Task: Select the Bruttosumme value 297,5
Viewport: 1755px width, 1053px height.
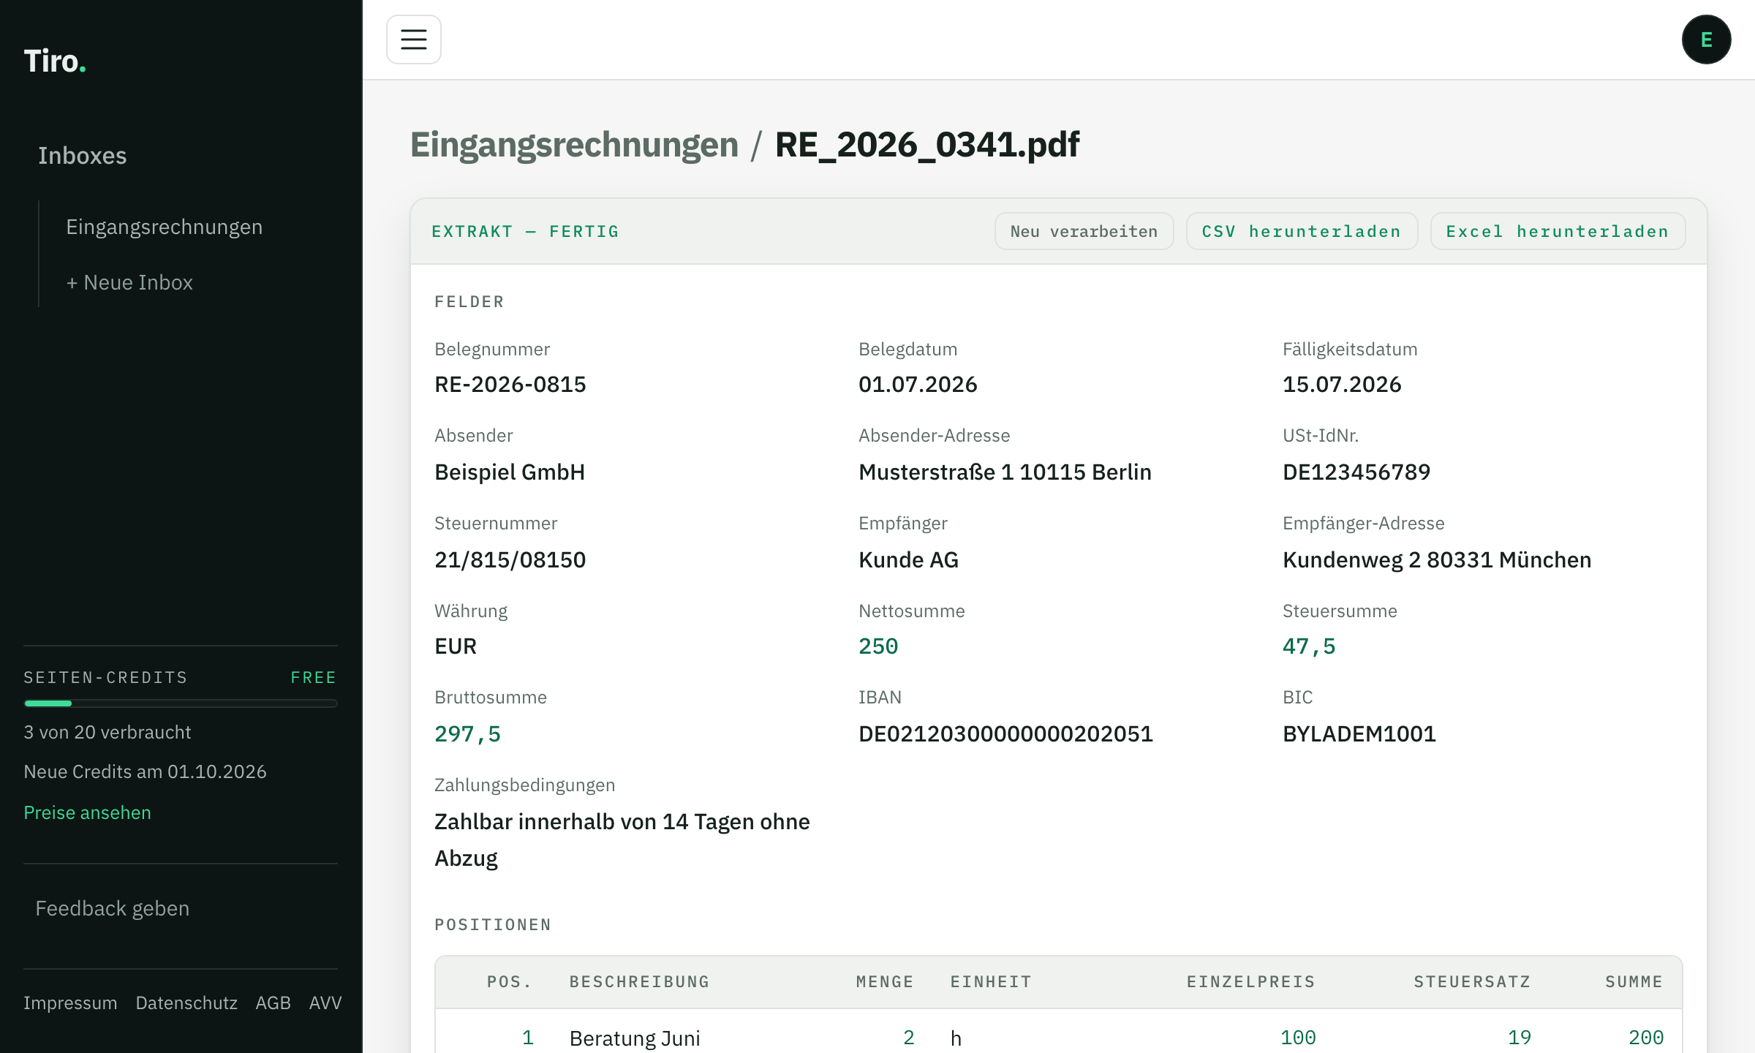Action: [x=468, y=734]
